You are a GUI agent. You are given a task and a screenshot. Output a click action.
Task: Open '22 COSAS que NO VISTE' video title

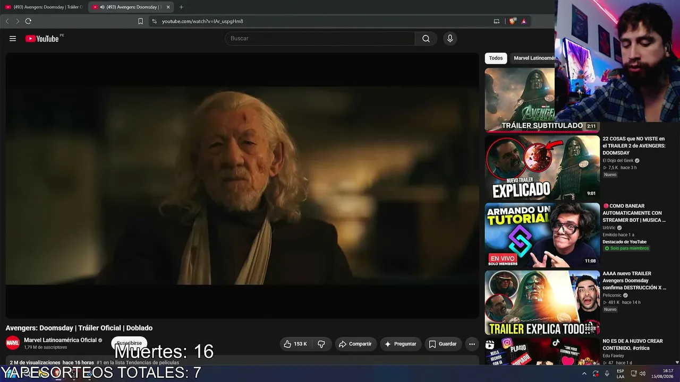pos(634,146)
